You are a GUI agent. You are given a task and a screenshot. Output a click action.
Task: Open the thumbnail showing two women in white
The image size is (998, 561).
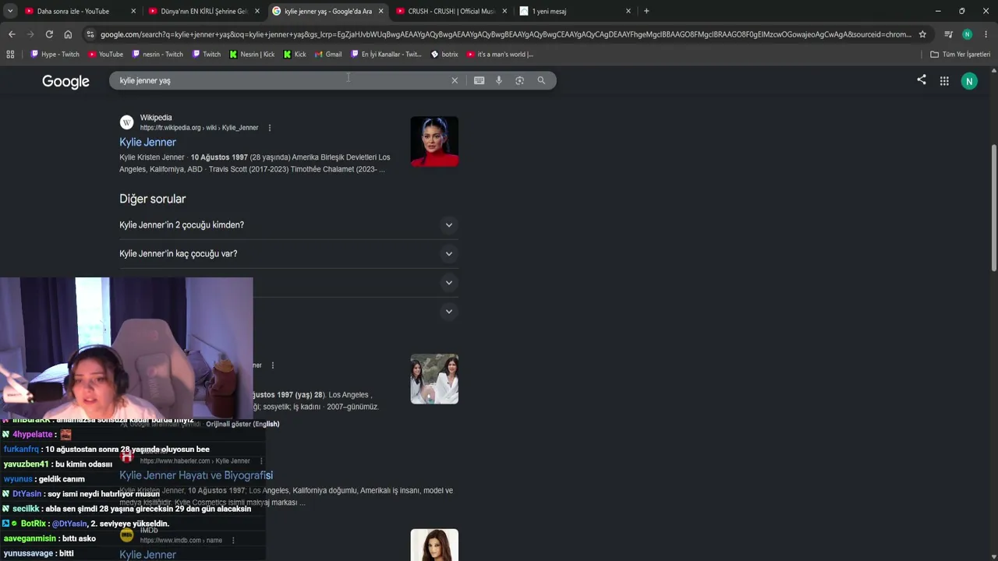[x=434, y=379]
